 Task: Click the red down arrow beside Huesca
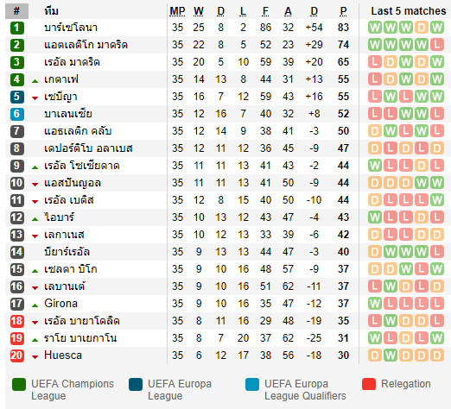click(x=35, y=357)
